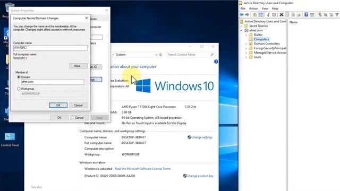Viewport: 340px width, 191px height.
Task: Close the Computer Name/Domain Changes dialog
Action: coord(87,18)
